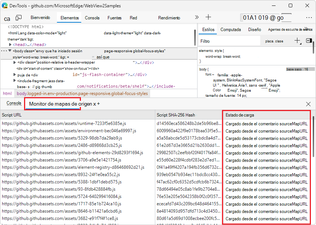Screen dimensions: 316x225
Task: Click word-wrap: break-word style declaration
Action: coord(223,57)
